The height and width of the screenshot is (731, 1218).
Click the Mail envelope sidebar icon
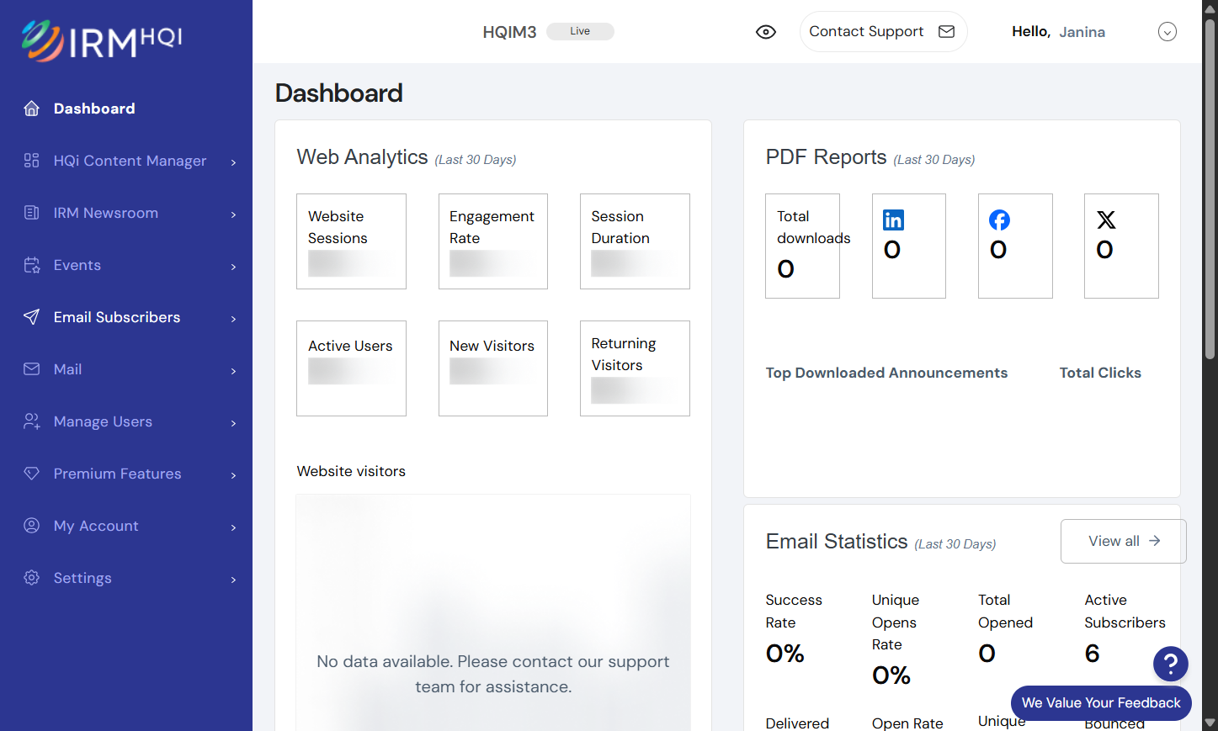[32, 369]
